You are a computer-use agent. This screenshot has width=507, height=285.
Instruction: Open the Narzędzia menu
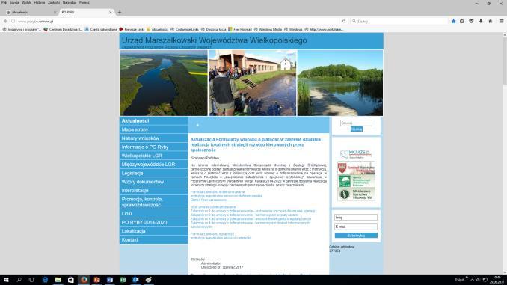(70, 2)
